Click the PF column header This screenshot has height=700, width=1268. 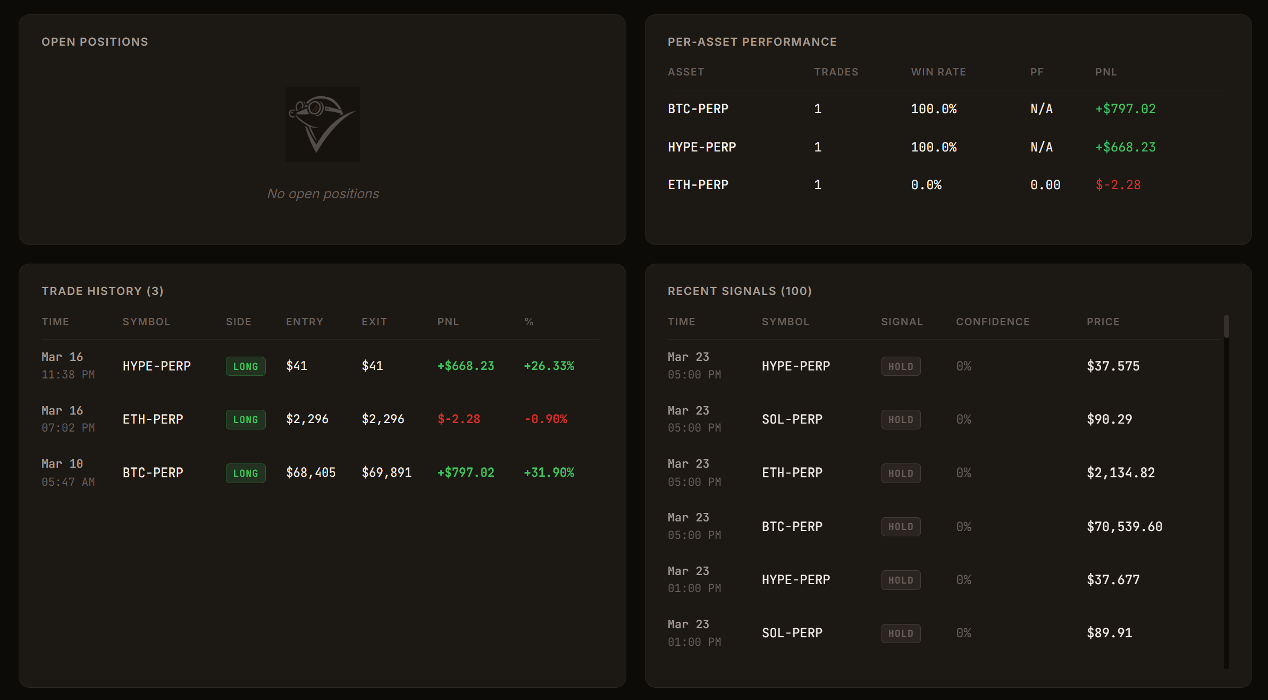1037,72
